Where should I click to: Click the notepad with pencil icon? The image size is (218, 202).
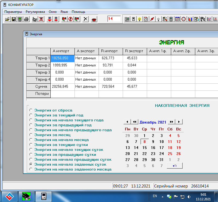coord(196,19)
